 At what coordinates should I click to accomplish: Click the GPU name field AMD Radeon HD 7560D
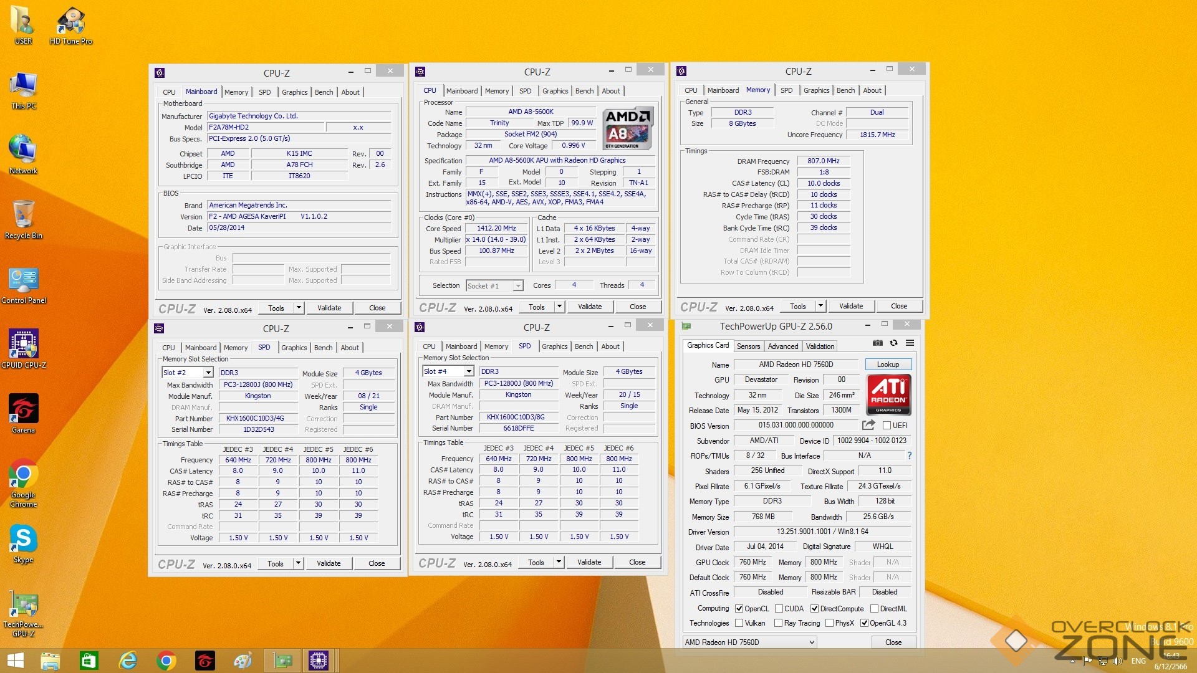(796, 365)
